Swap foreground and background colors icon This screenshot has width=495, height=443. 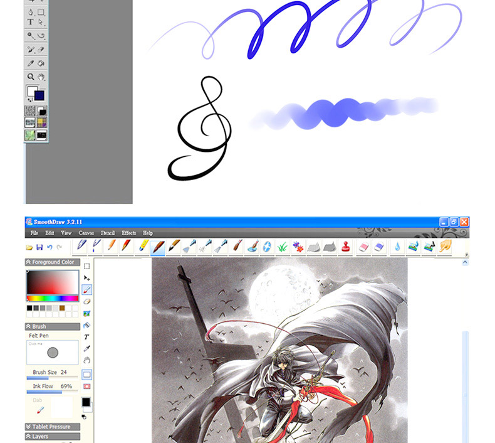[x=84, y=417]
